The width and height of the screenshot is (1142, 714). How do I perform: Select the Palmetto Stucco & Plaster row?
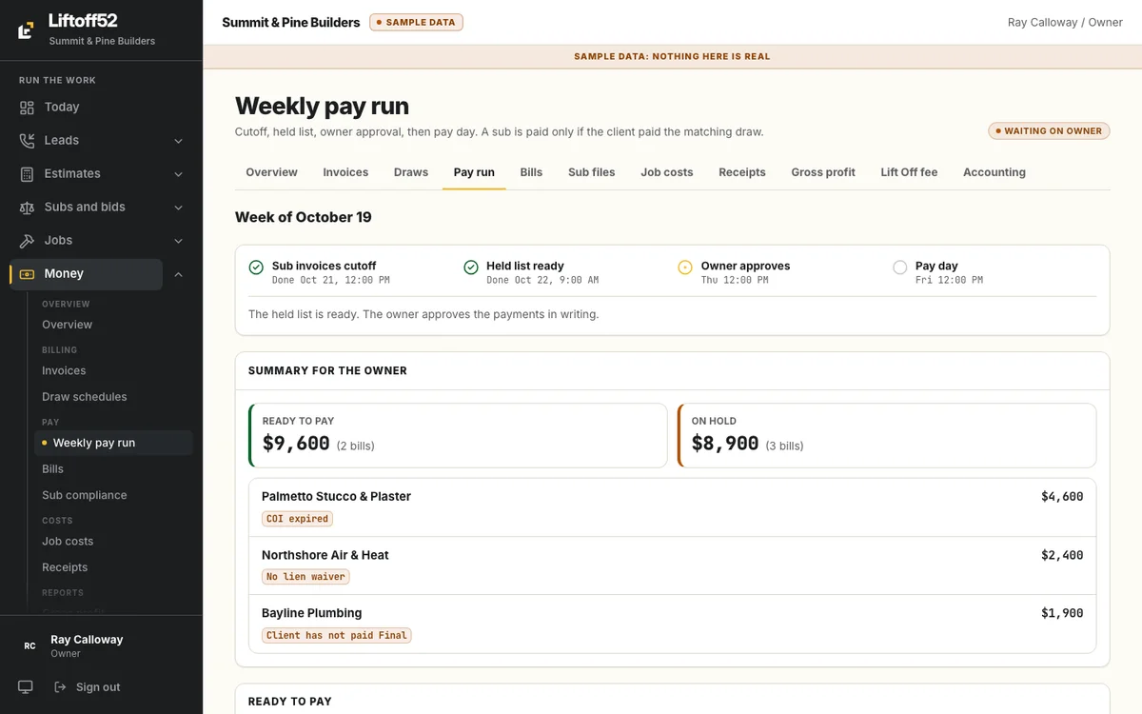(672, 507)
